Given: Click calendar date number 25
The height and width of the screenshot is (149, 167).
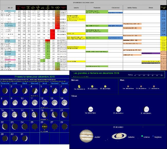Looking at the screenshot, I should [x=32, y=122].
